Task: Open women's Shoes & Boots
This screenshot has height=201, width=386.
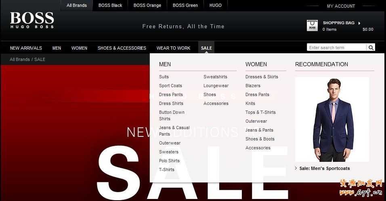Action: coord(260,139)
